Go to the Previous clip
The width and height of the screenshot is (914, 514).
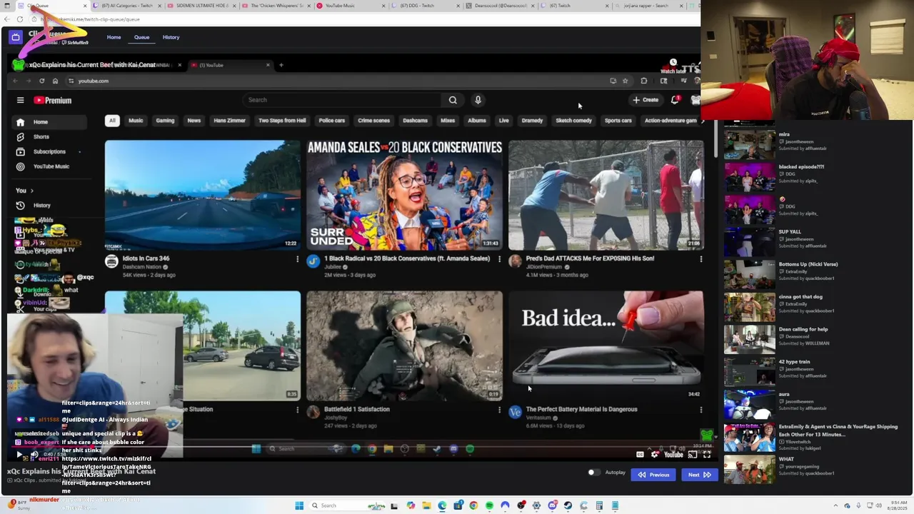[653, 475]
